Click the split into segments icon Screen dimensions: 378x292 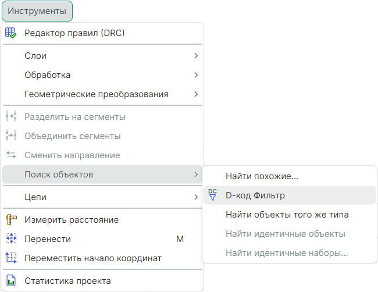click(x=11, y=117)
